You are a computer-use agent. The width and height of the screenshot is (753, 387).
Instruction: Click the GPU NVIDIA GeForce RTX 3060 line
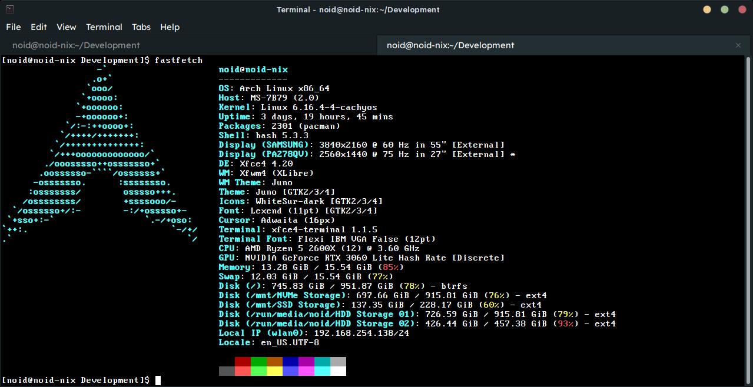coord(362,258)
